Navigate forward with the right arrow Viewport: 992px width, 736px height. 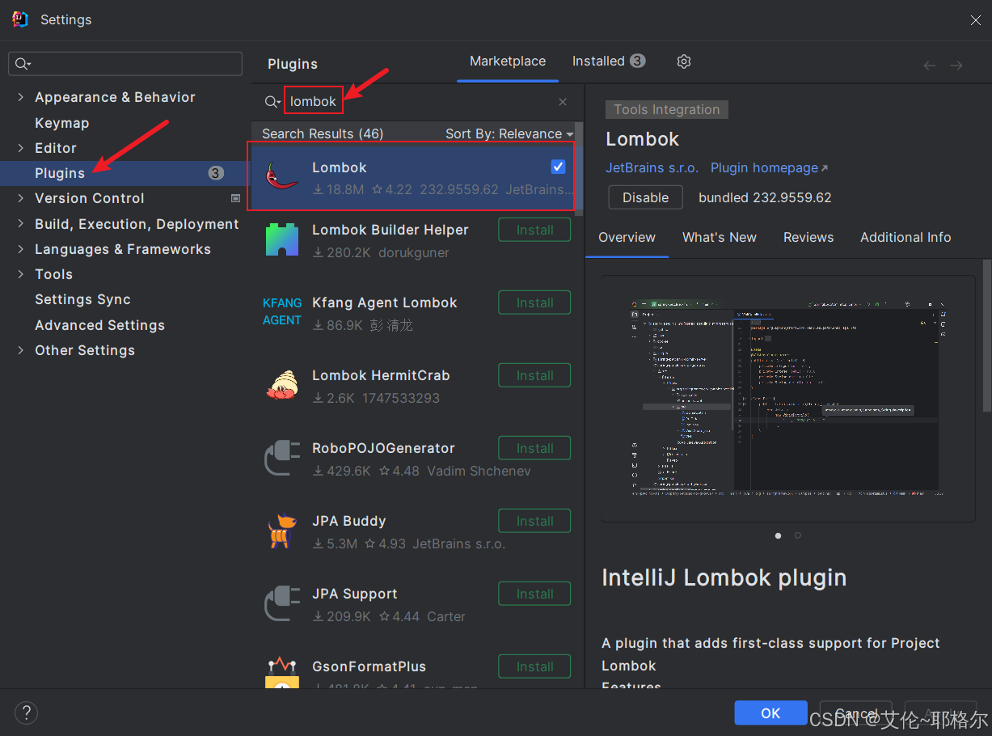pos(956,66)
